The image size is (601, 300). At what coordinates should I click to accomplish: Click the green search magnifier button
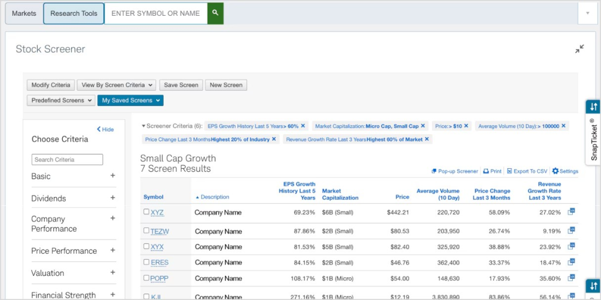point(215,13)
